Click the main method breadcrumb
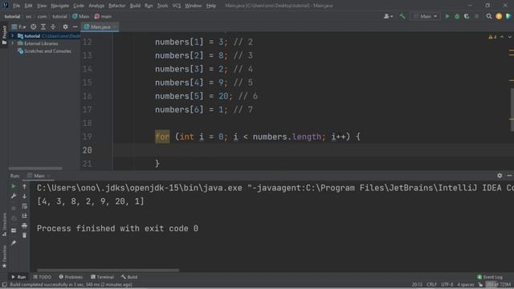Viewport: 514px width, 289px height. click(x=103, y=16)
